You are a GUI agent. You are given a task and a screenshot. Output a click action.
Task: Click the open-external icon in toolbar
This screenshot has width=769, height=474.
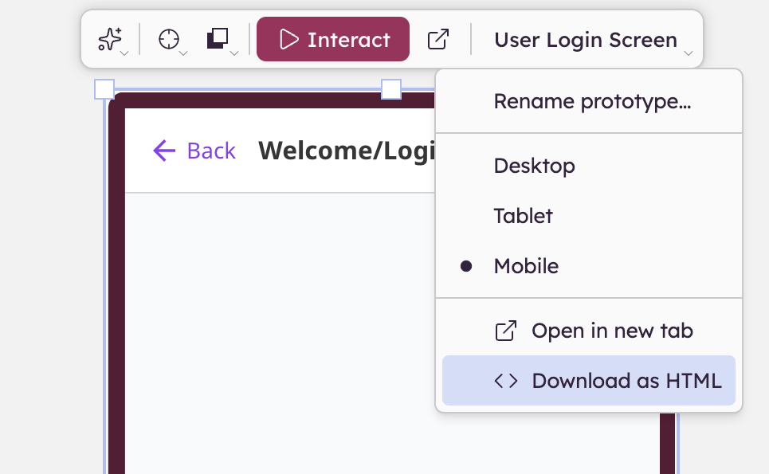(438, 39)
